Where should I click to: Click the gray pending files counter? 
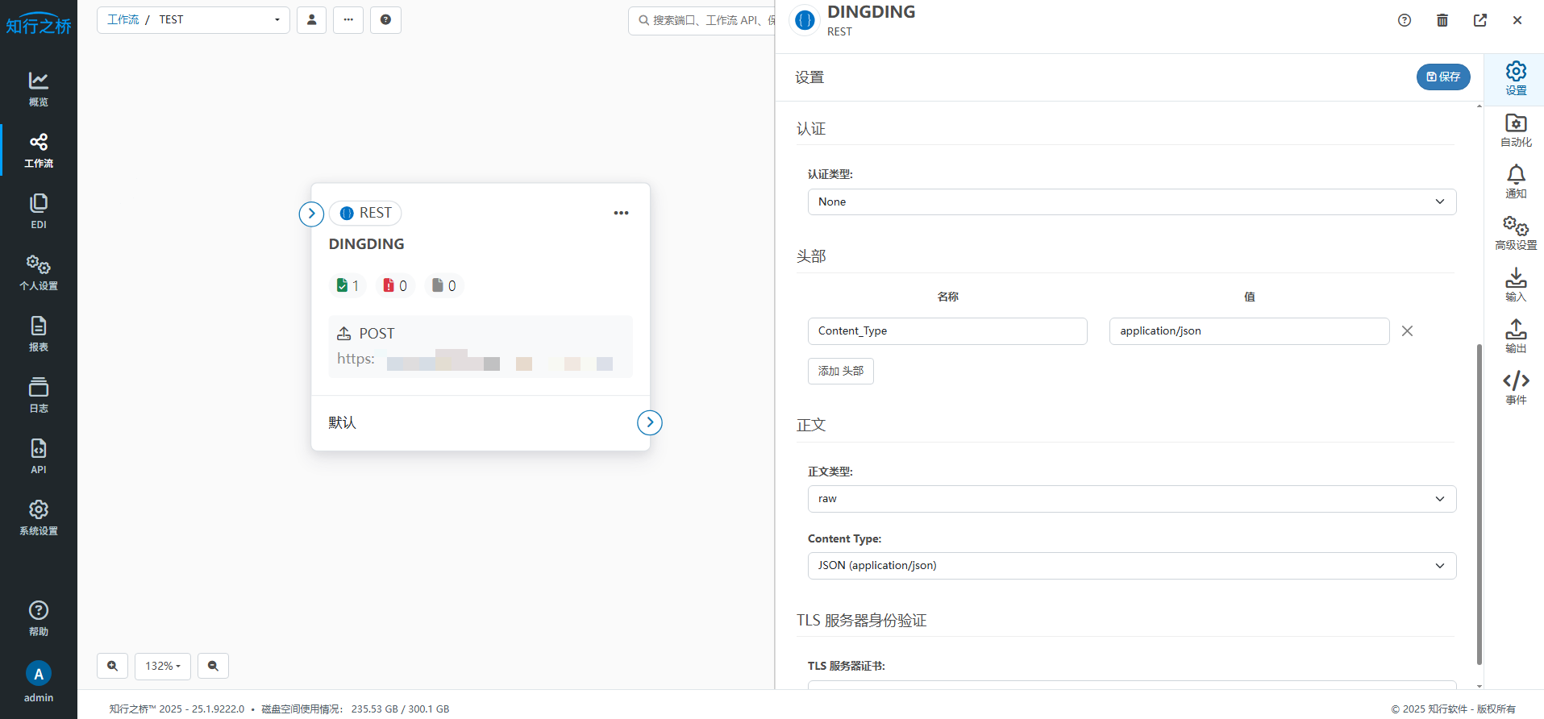pos(444,285)
